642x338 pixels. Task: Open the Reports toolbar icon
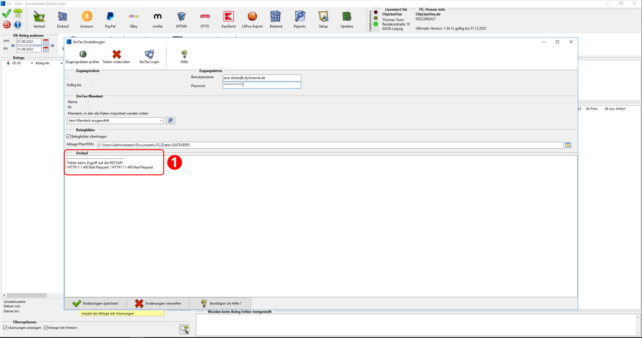(x=300, y=18)
